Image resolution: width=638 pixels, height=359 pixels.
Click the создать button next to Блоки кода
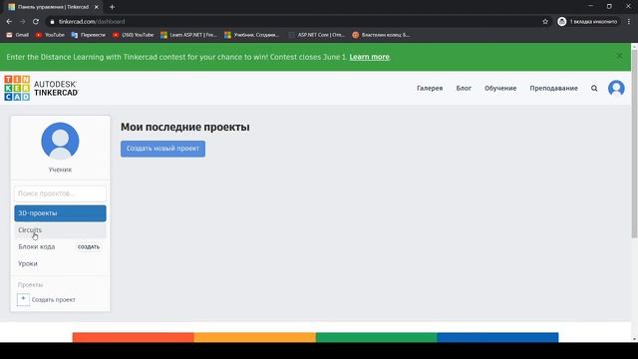click(89, 246)
